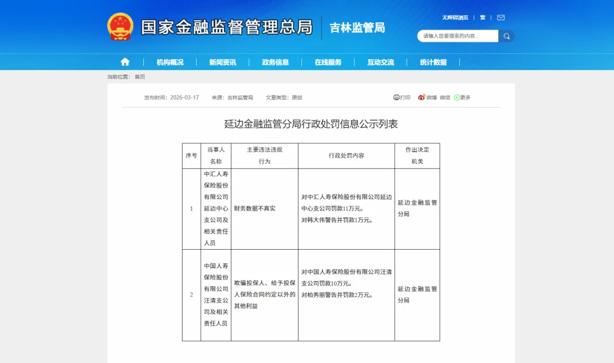Click the green plus icon next to 更多
The width and height of the screenshot is (614, 363).
tap(456, 97)
